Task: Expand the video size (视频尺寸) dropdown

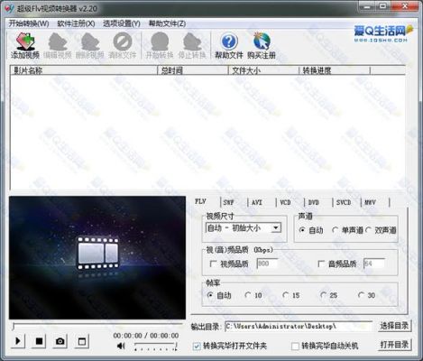Action: tap(276, 227)
